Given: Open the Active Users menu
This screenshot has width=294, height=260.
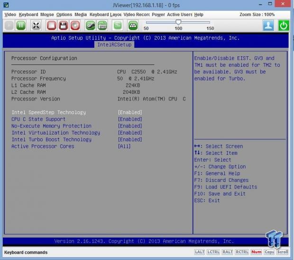Looking at the screenshot, I should (180, 15).
